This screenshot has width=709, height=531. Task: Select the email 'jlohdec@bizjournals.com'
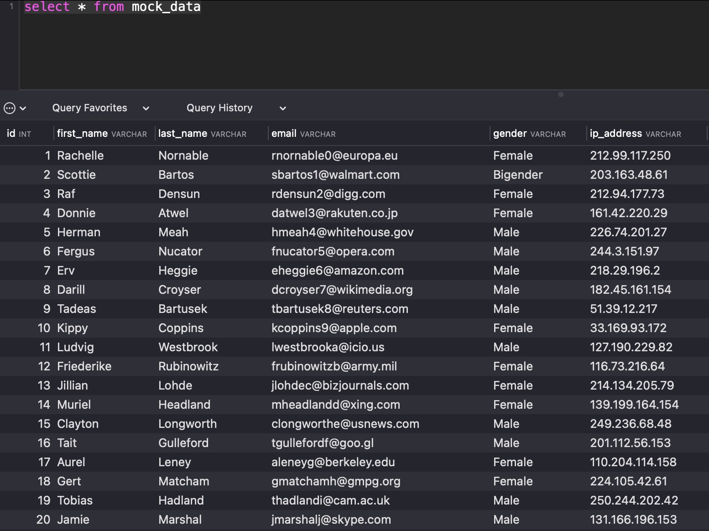[340, 385]
